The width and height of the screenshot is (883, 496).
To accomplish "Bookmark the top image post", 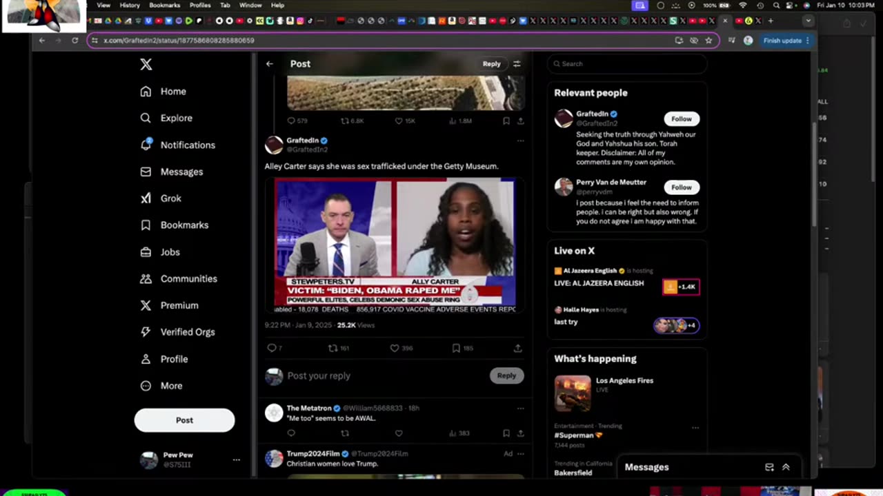I will pos(506,121).
